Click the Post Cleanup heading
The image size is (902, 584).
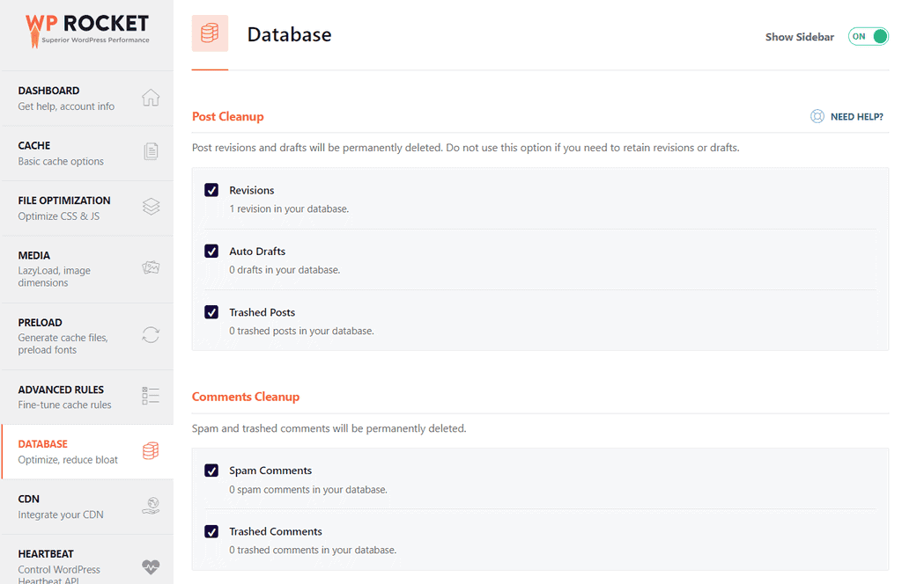pyautogui.click(x=228, y=117)
